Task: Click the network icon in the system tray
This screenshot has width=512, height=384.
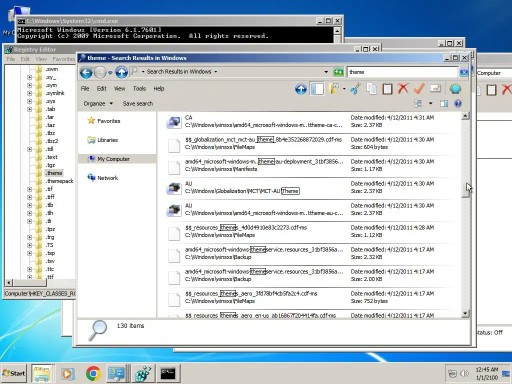Action: 452,373
